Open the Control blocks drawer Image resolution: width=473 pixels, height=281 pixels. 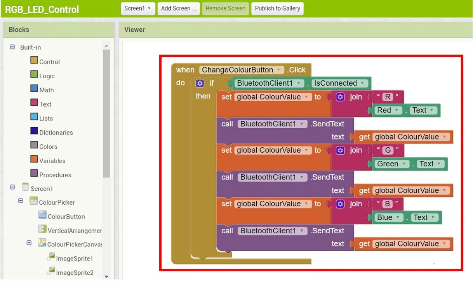click(49, 61)
